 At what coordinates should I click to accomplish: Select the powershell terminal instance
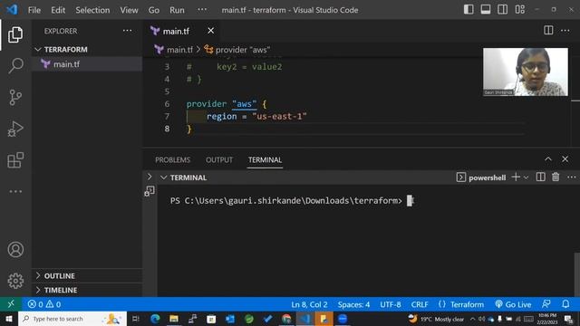click(x=481, y=177)
